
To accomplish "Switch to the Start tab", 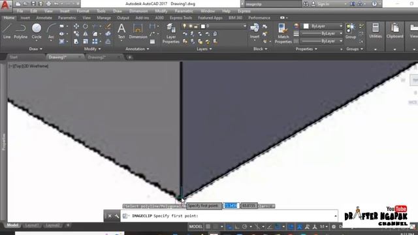I will click(14, 57).
